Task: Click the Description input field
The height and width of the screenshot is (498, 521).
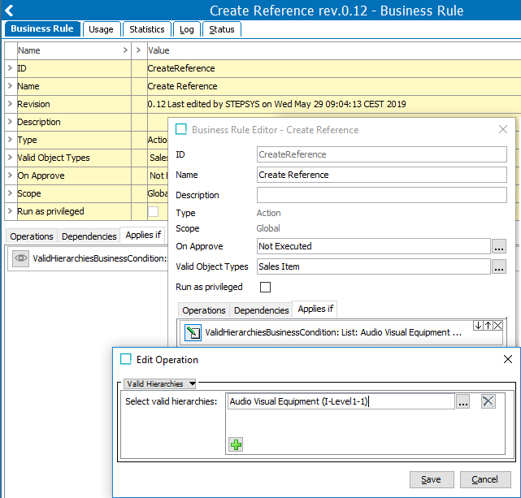Action: (x=381, y=195)
